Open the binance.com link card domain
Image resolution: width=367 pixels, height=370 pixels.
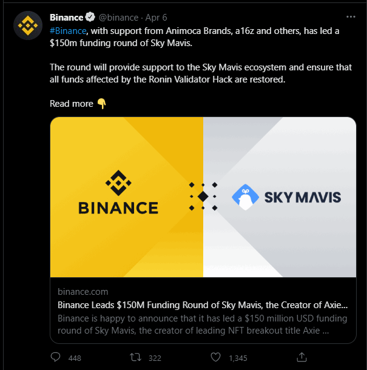click(x=83, y=292)
